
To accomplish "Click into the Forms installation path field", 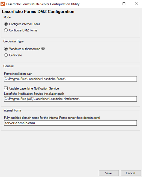I will (70, 79).
